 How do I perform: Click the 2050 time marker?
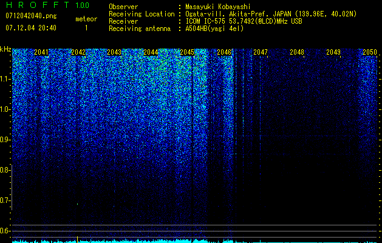click(370, 52)
